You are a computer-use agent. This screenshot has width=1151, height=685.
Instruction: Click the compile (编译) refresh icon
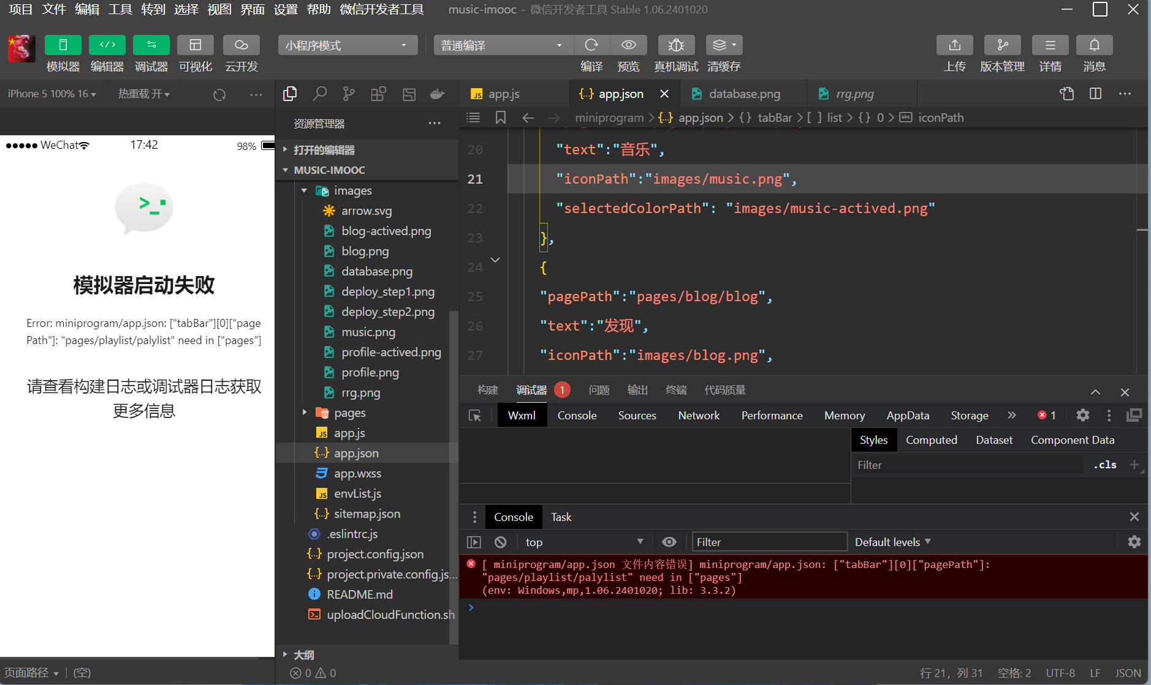591,45
